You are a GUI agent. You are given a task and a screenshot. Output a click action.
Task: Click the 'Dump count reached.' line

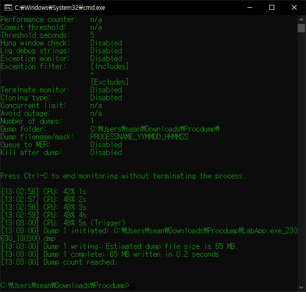click(59, 262)
